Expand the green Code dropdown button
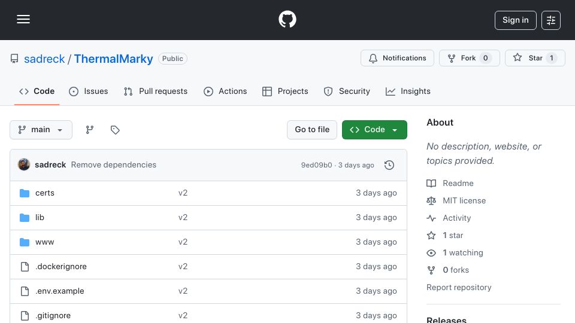 374,130
